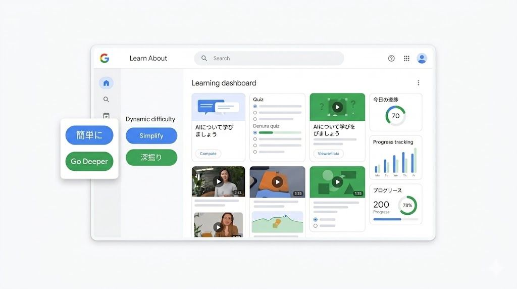The height and width of the screenshot is (289, 517).
Task: Open the sidebar calendar icon
Action: pos(106,116)
